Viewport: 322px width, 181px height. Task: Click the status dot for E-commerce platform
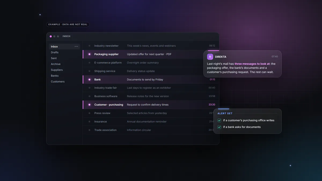coord(89,63)
